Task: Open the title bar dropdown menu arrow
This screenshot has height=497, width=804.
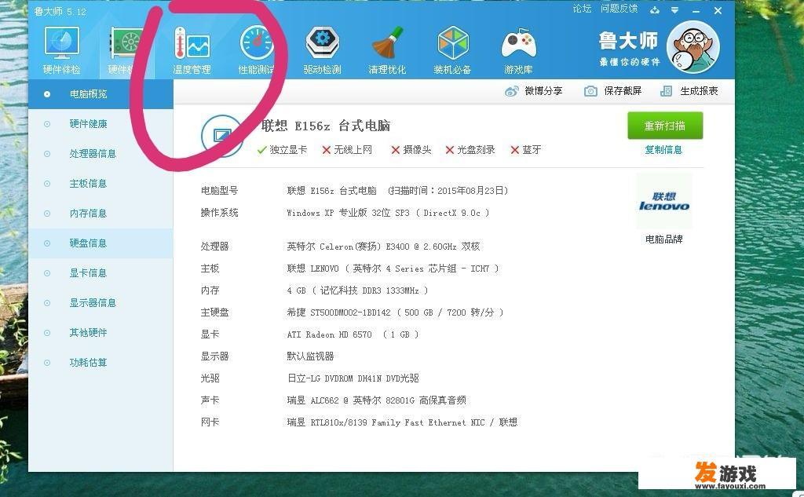Action: [674, 10]
